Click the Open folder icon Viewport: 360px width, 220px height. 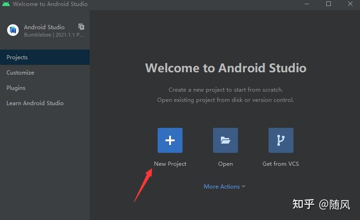click(226, 140)
